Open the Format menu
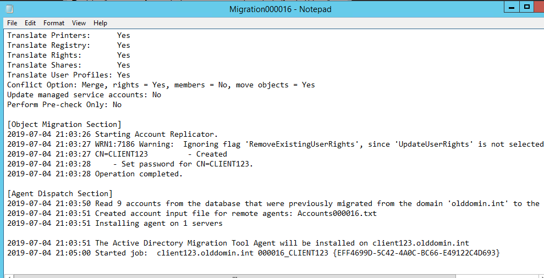Image resolution: width=544 pixels, height=278 pixels. click(x=54, y=23)
